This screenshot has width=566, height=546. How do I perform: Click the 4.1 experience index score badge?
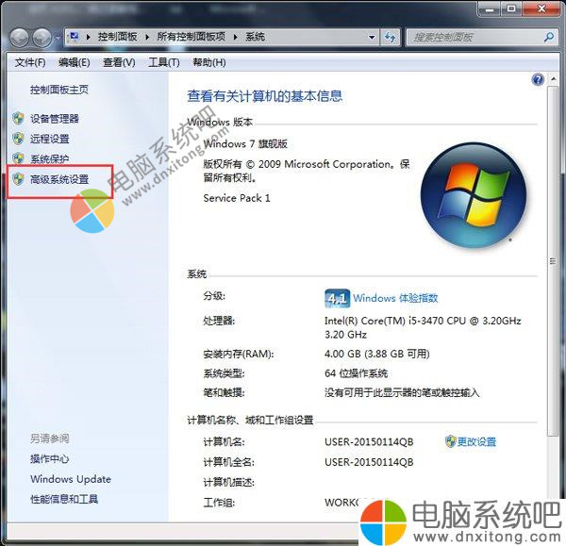[337, 298]
